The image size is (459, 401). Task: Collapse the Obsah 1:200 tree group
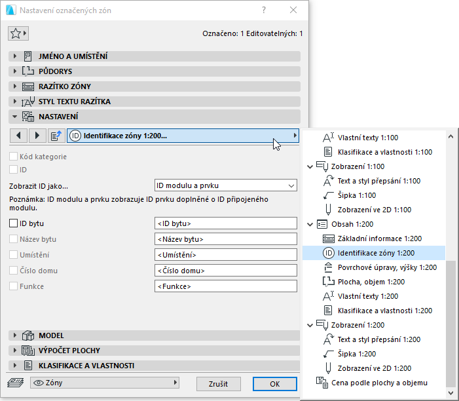click(310, 224)
